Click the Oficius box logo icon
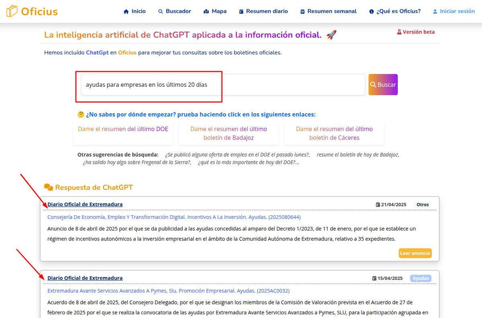This screenshot has height=318, width=482. [12, 11]
